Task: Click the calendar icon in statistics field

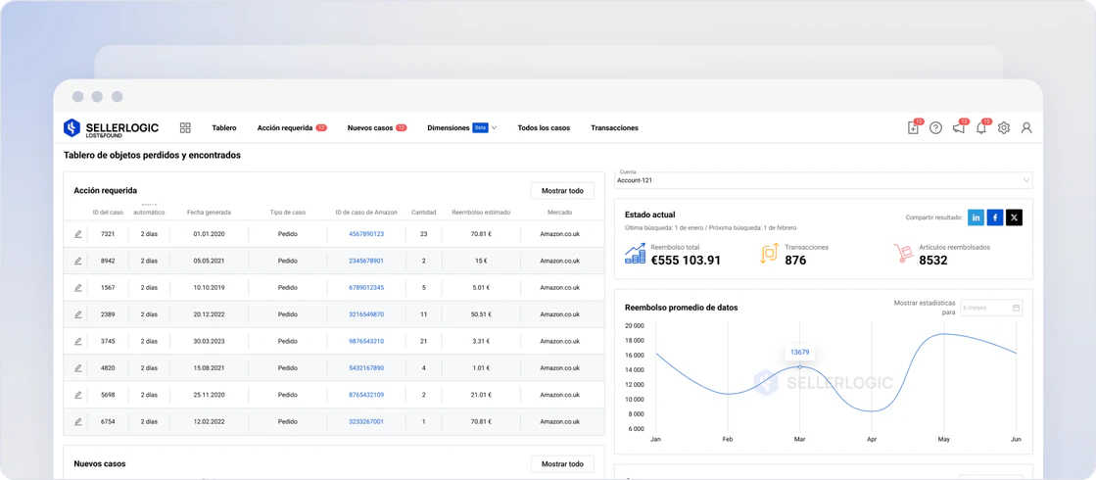Action: [x=1017, y=308]
